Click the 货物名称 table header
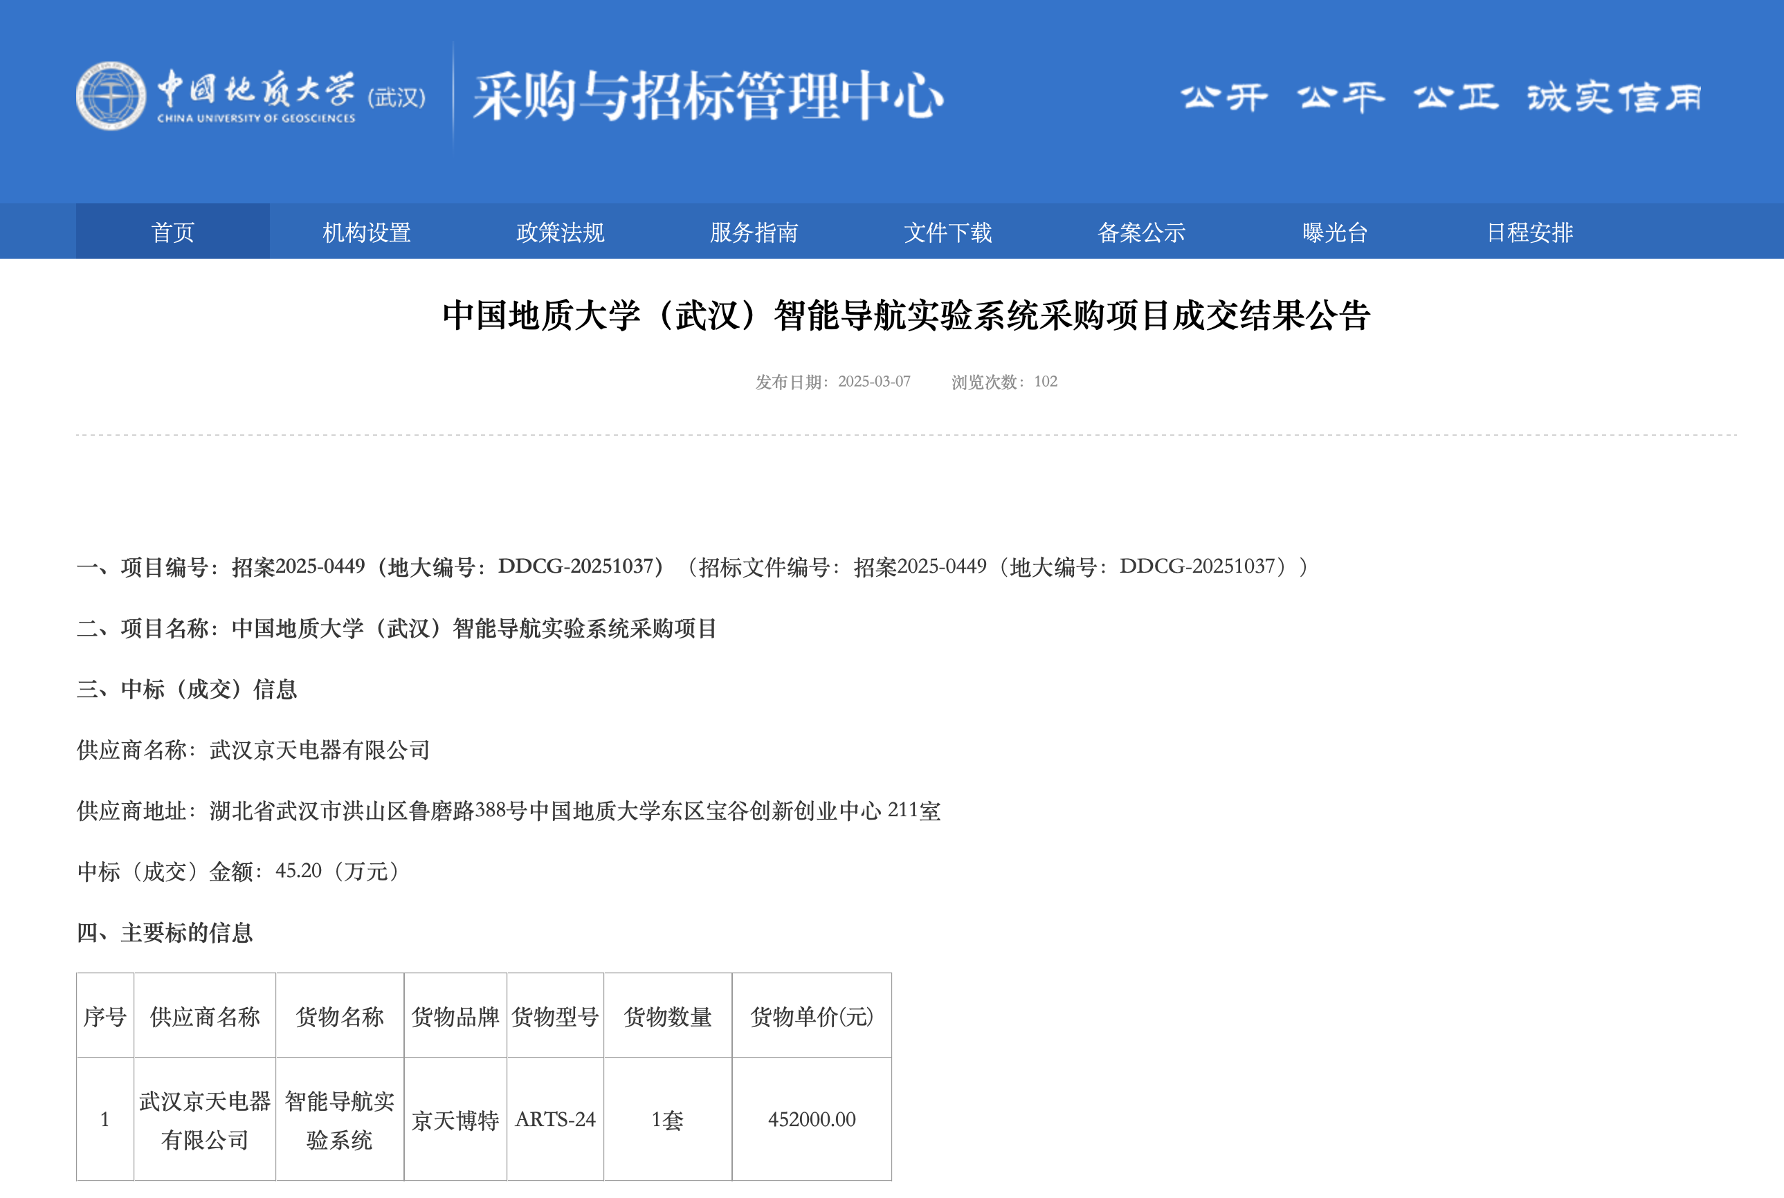Image resolution: width=1784 pixels, height=1198 pixels. coord(340,1016)
